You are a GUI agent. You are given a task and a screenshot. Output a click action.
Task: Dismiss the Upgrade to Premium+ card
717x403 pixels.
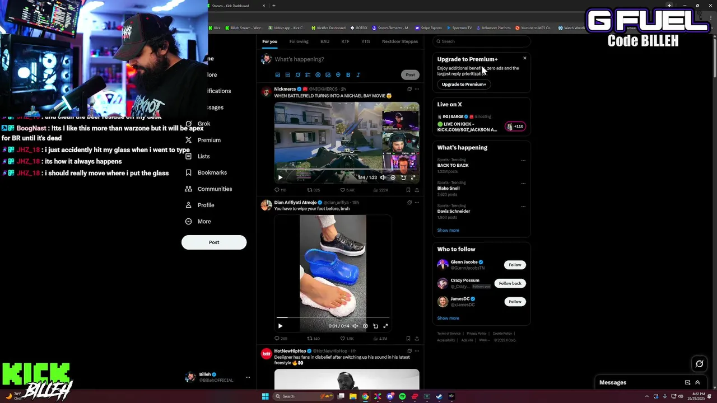point(525,58)
